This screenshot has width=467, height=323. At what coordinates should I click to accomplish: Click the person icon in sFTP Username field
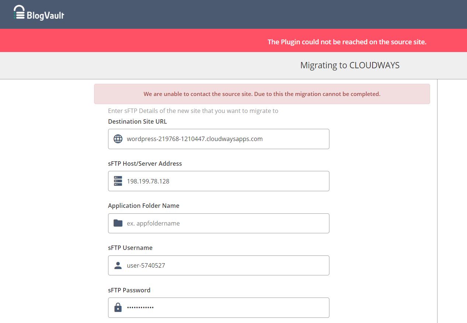(118, 265)
